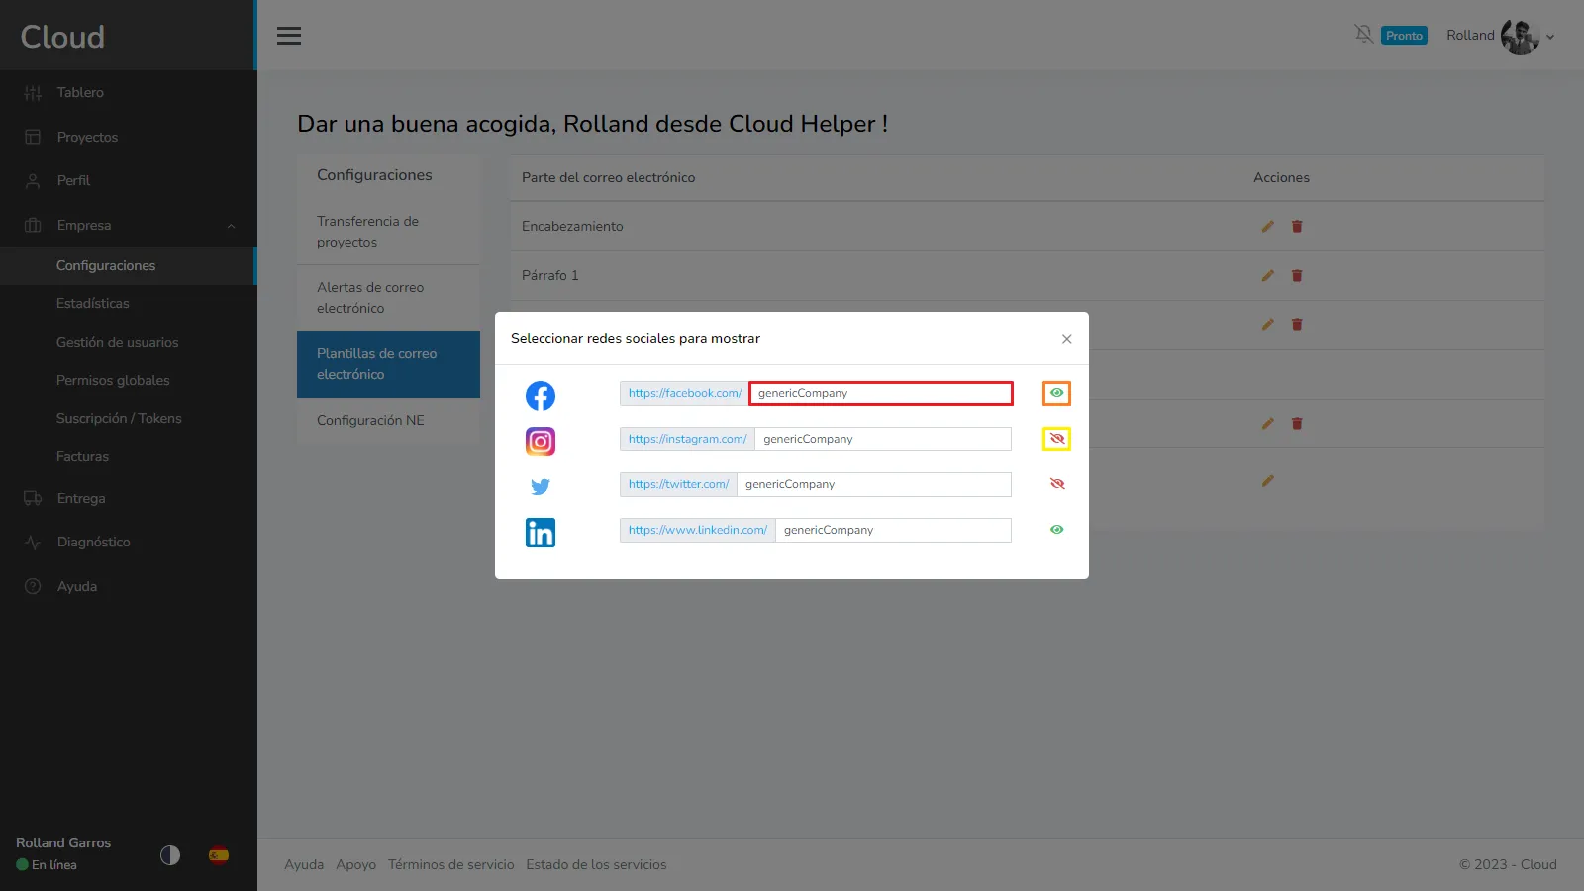
Task: Open Estado de los servicios link
Action: [596, 865]
